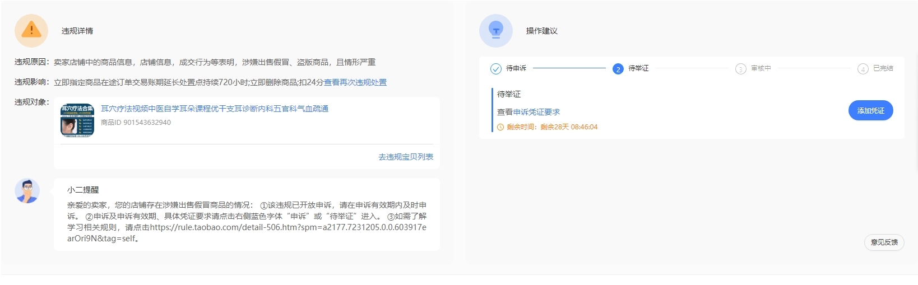Click the 小二 avatar icon
The width and height of the screenshot is (918, 285).
click(x=27, y=191)
